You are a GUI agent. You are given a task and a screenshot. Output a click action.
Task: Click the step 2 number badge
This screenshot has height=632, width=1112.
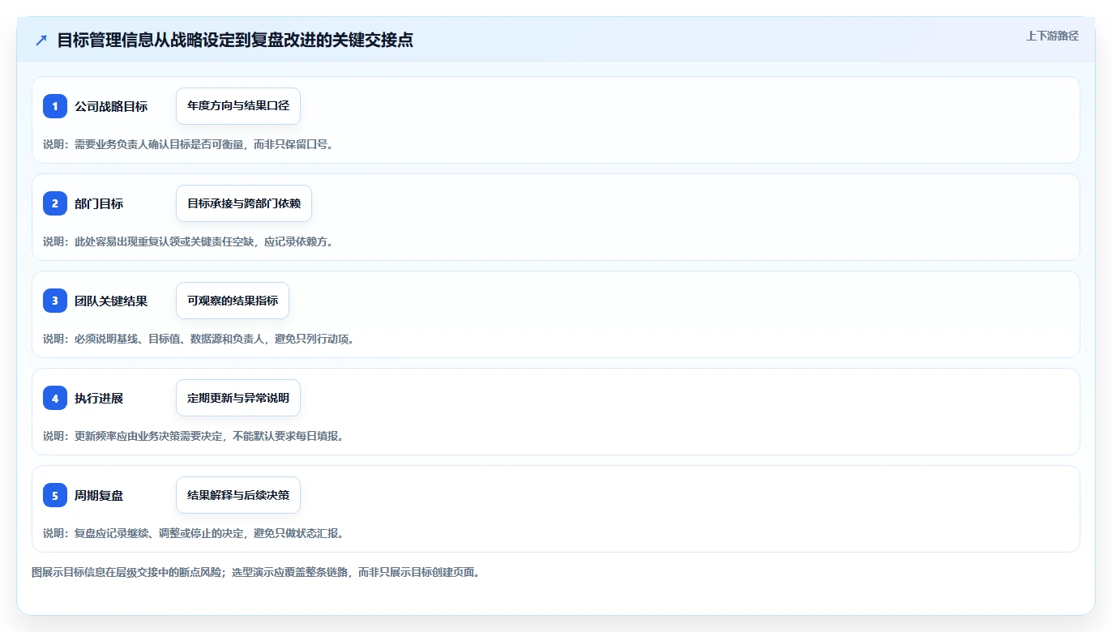tap(55, 203)
